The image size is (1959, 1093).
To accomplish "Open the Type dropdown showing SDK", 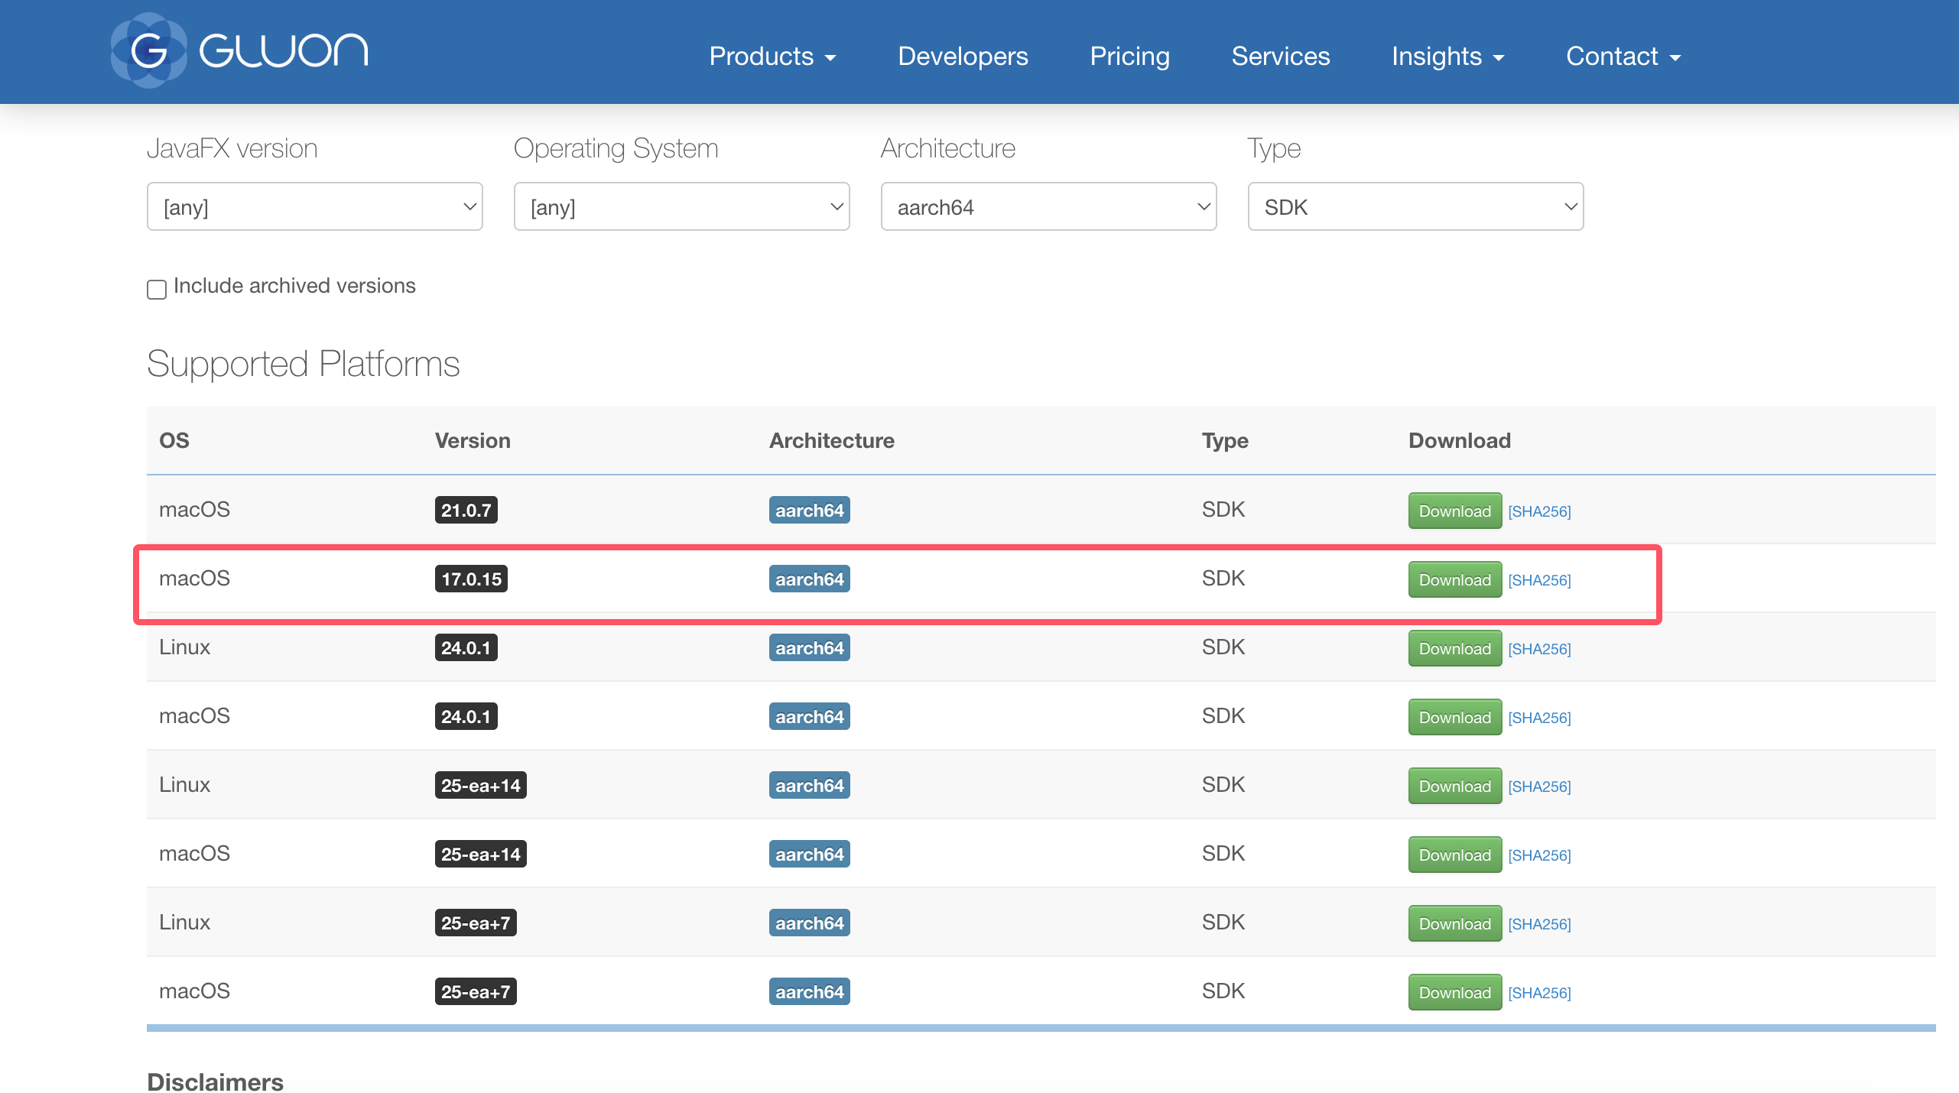I will coord(1415,206).
